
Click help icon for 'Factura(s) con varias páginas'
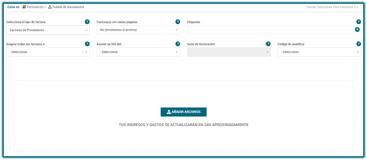click(177, 22)
